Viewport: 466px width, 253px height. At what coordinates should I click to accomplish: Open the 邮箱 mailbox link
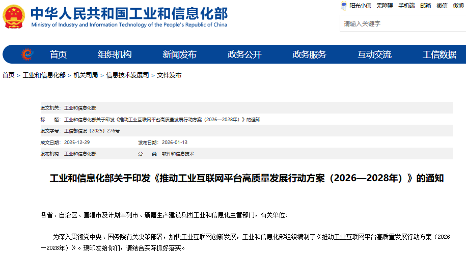coord(426,6)
